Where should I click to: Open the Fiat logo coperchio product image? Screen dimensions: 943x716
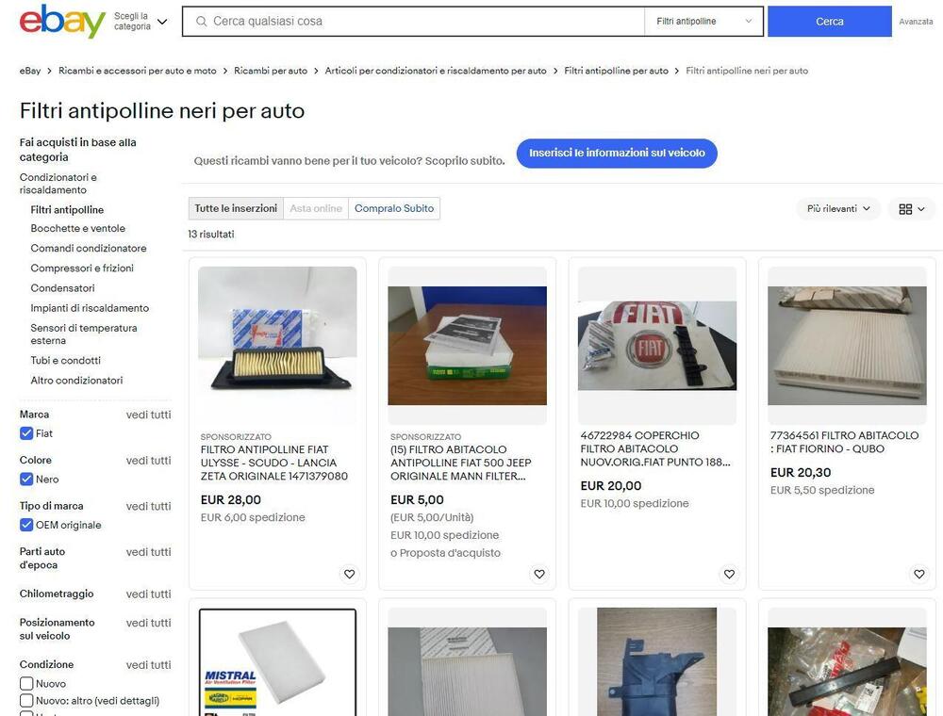coord(657,346)
